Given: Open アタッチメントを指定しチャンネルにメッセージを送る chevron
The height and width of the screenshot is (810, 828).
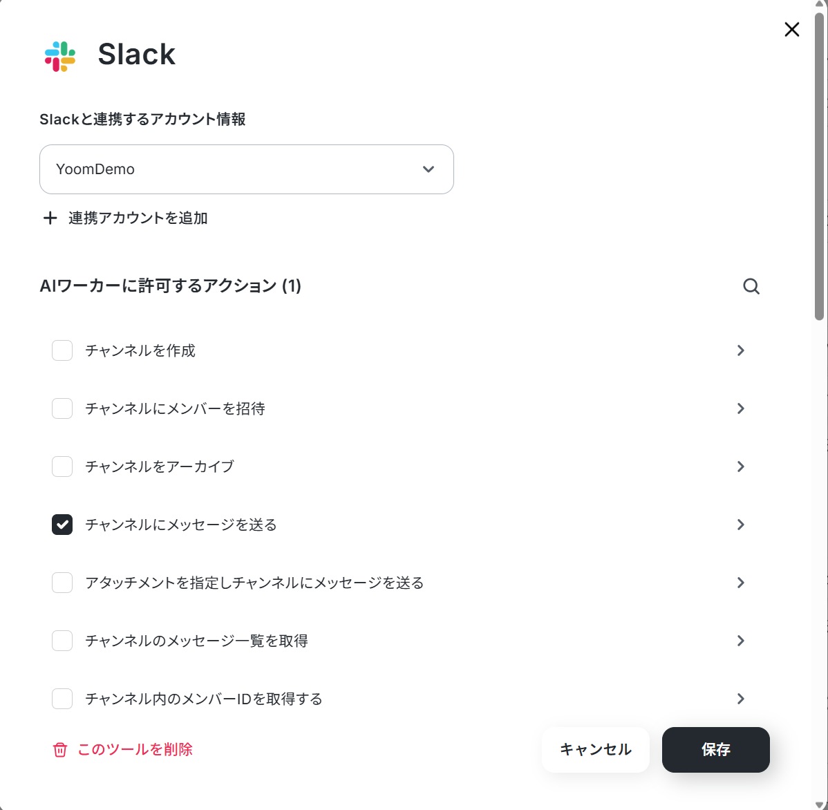Looking at the screenshot, I should pos(740,583).
